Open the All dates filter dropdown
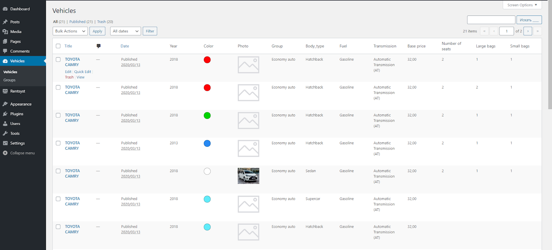The width and height of the screenshot is (552, 250). pyautogui.click(x=126, y=31)
